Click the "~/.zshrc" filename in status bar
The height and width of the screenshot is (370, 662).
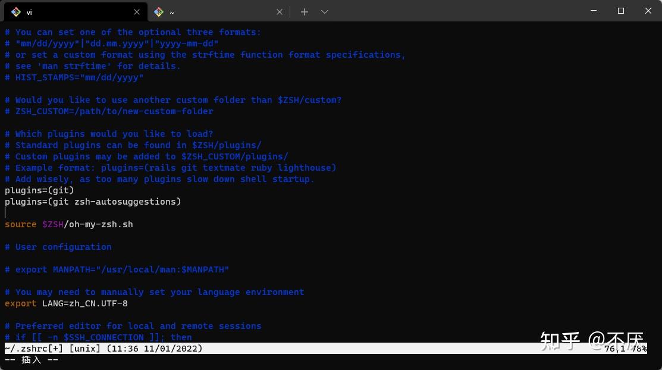tap(22, 349)
